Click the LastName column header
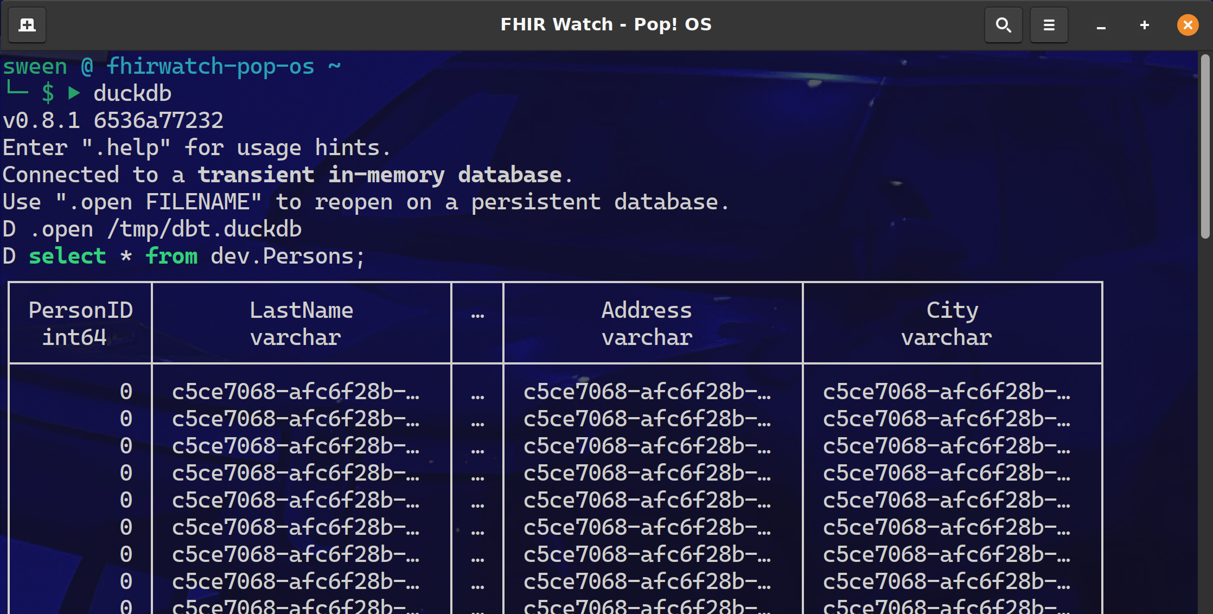Image resolution: width=1213 pixels, height=614 pixels. (301, 311)
